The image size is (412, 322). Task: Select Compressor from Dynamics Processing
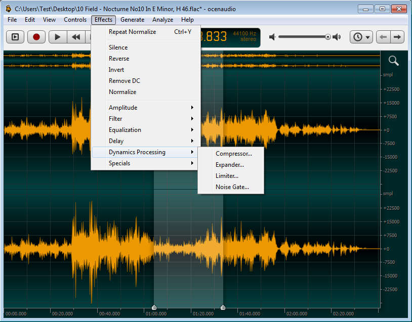point(233,154)
